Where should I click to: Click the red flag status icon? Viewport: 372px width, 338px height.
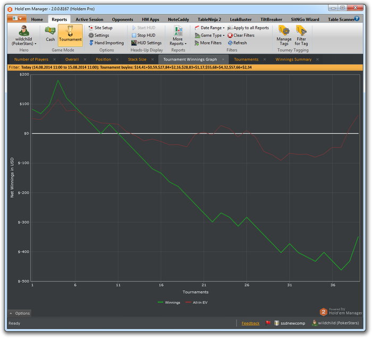click(268, 323)
